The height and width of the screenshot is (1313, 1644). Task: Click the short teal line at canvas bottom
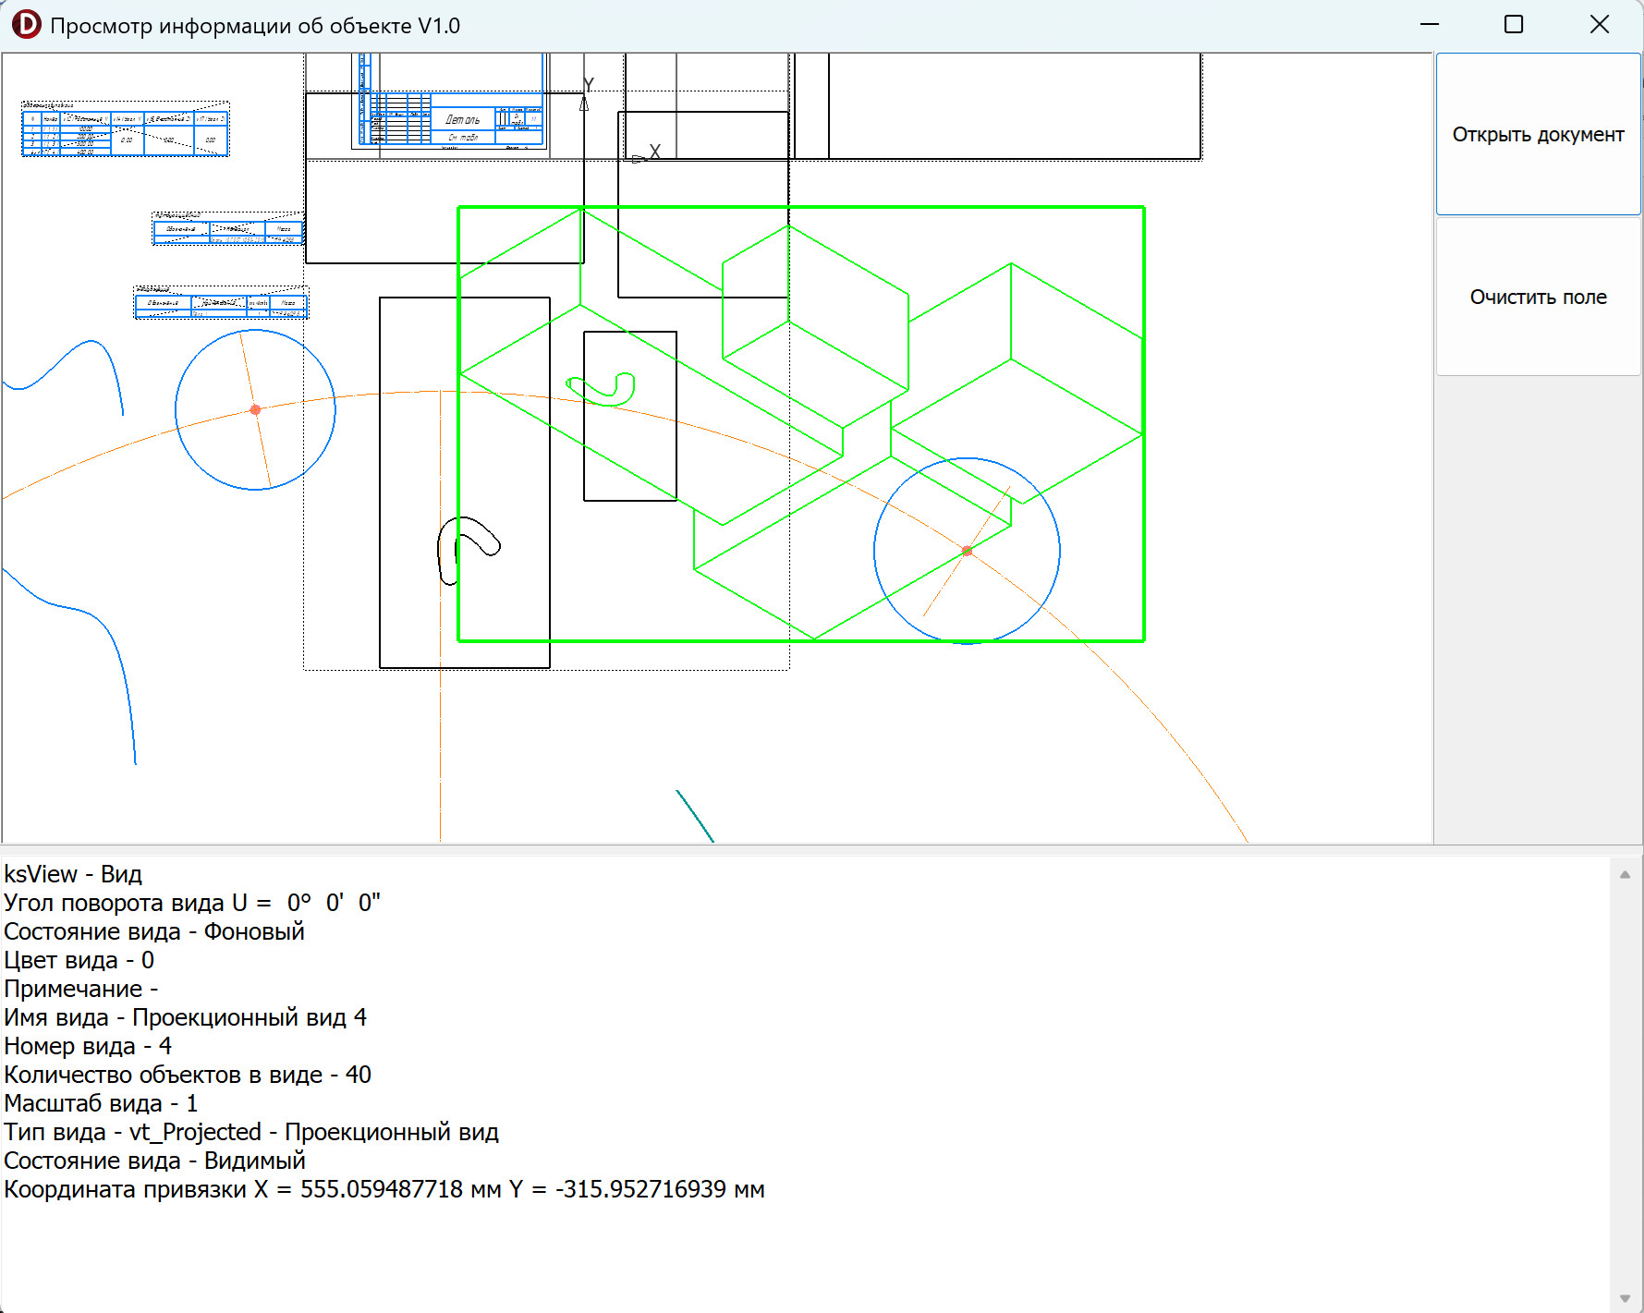[x=695, y=816]
